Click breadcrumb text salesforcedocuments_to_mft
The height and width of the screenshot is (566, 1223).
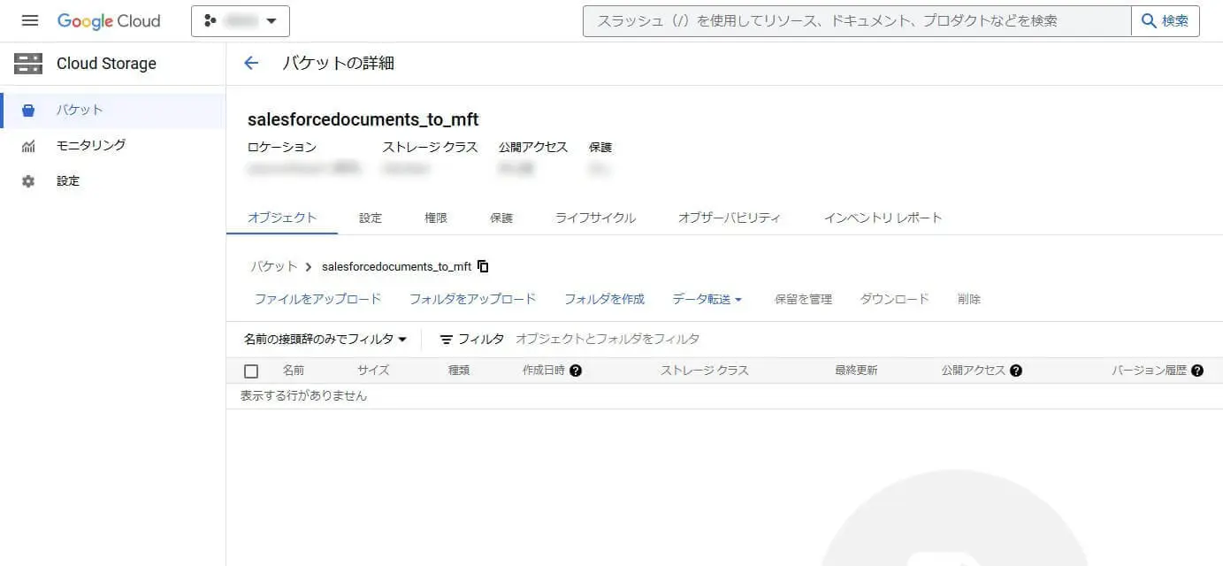[x=397, y=266]
